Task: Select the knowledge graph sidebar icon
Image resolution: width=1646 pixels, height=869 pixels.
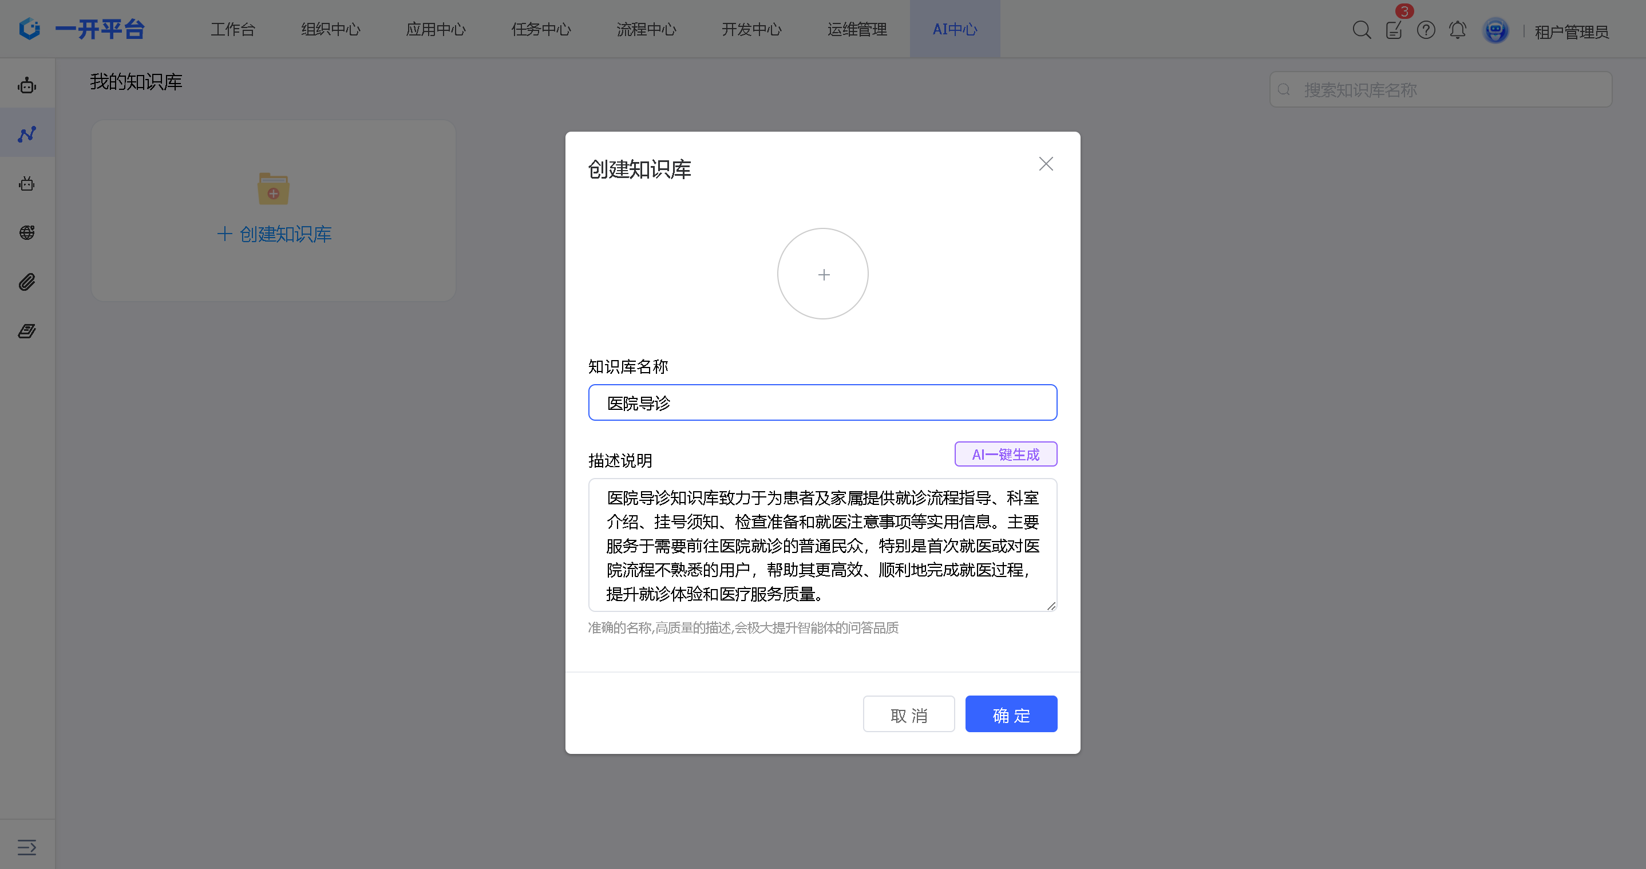Action: [x=27, y=134]
